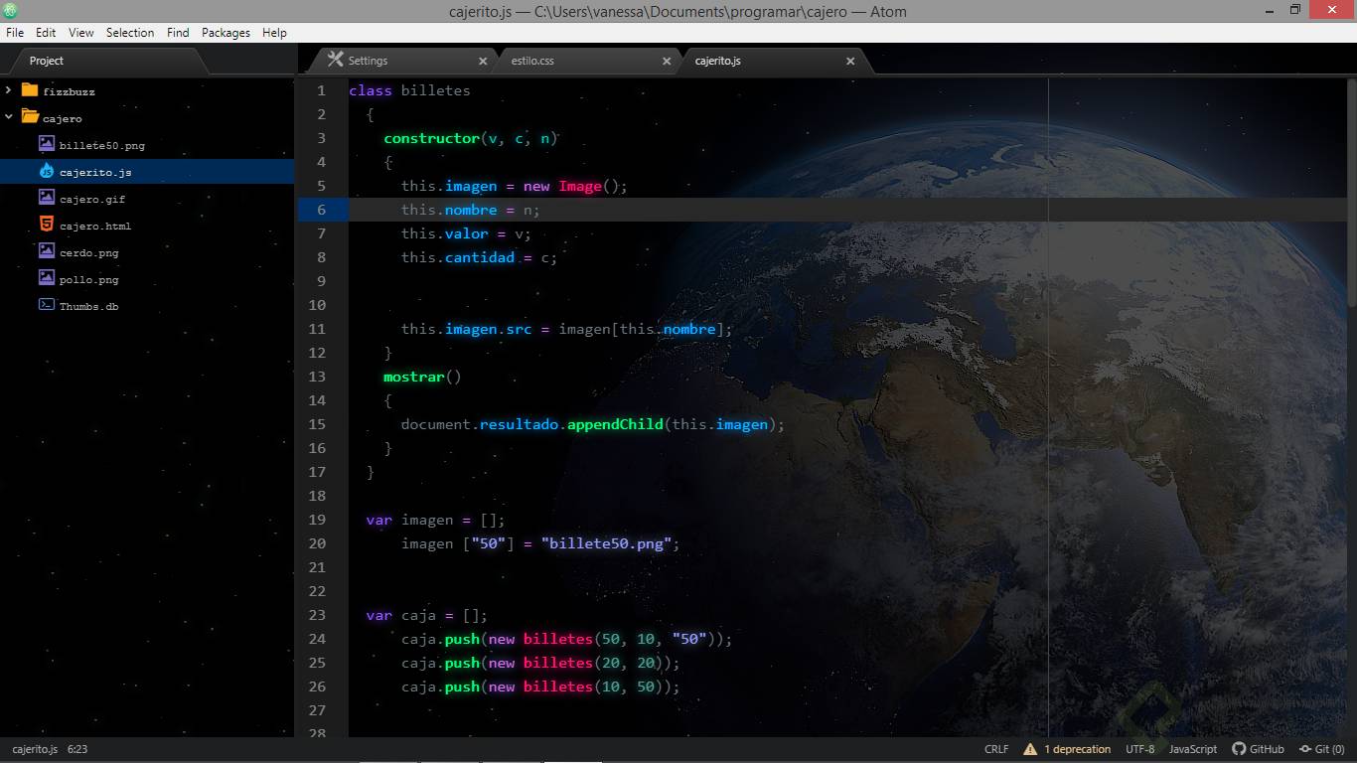
Task: Change the JavaScript grammar selector
Action: 1193,749
